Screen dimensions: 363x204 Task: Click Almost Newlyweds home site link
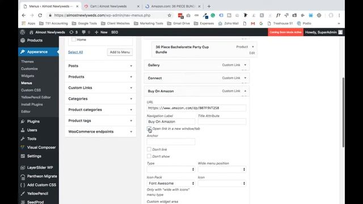point(47,32)
